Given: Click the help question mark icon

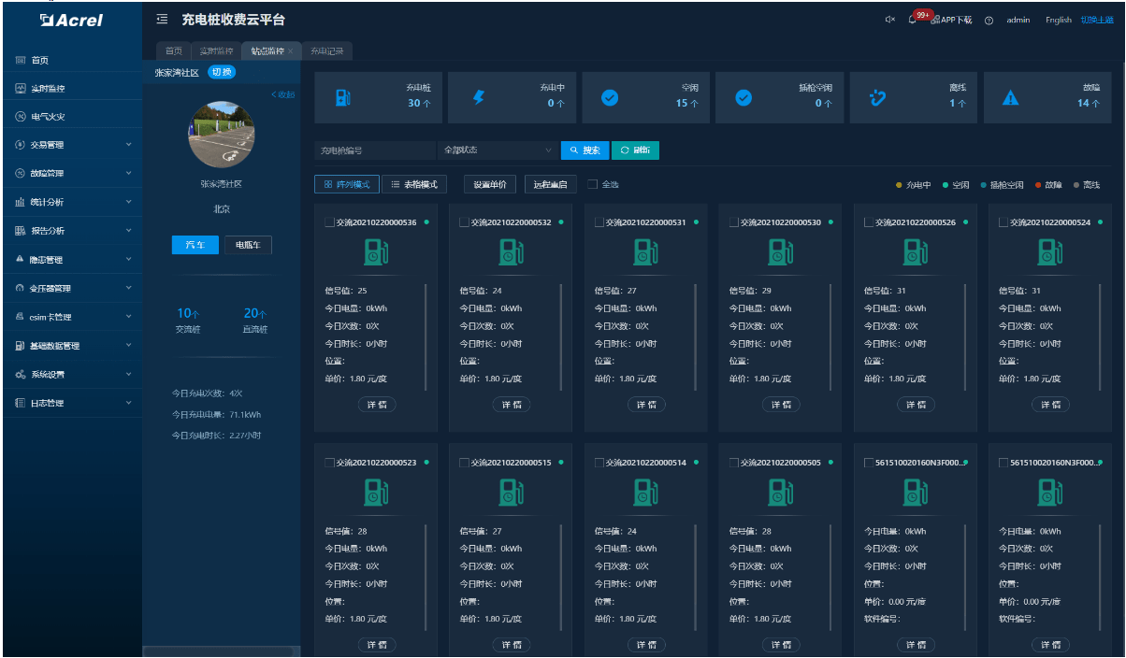Looking at the screenshot, I should (x=989, y=21).
